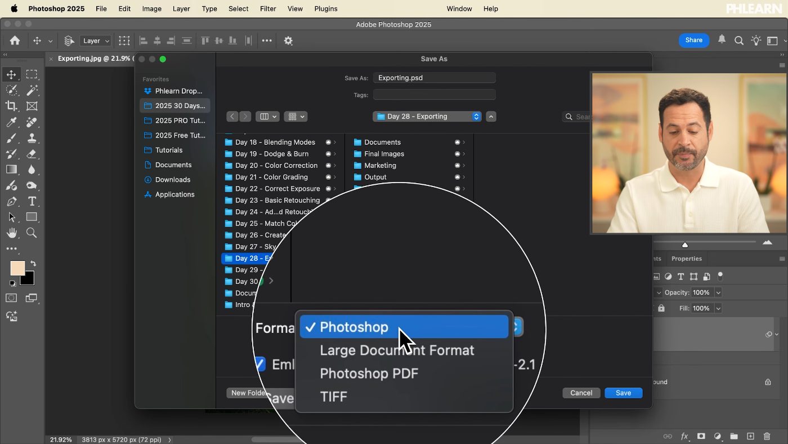Select the Rectangular Marquee tool
This screenshot has height=444, width=788.
coord(32,74)
